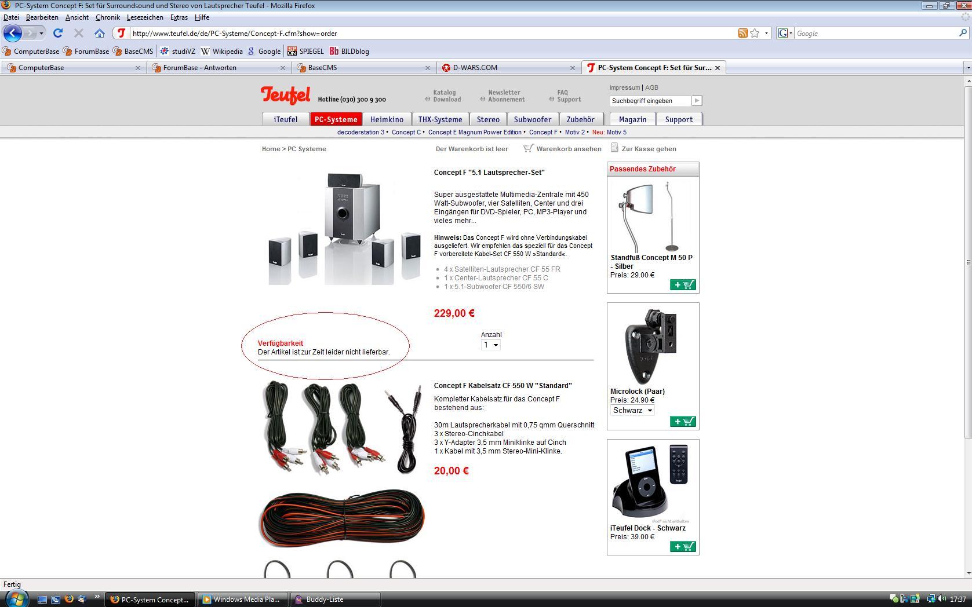Open the Back history dropdown arrow
Screen dimensions: 972x607
click(41, 33)
